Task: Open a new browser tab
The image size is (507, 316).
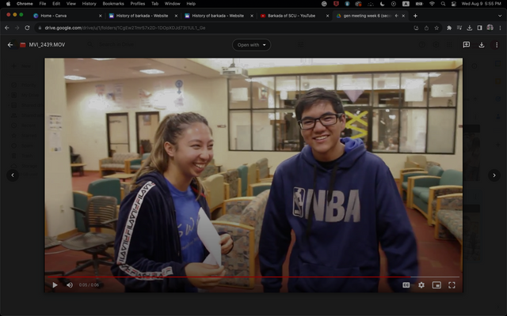Action: pos(415,16)
